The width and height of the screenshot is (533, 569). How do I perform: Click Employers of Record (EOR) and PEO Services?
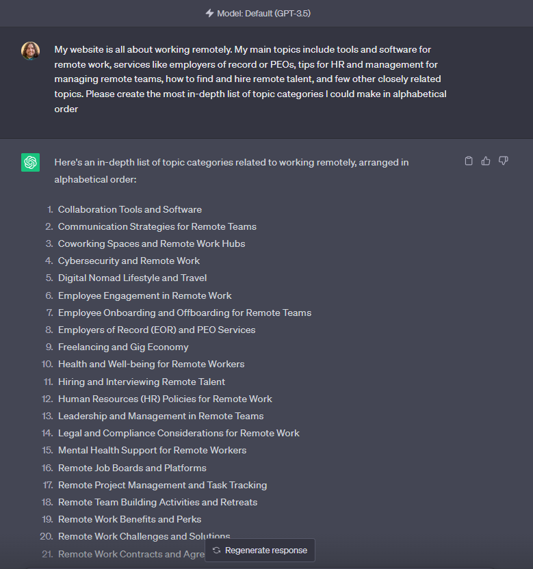pyautogui.click(x=157, y=330)
